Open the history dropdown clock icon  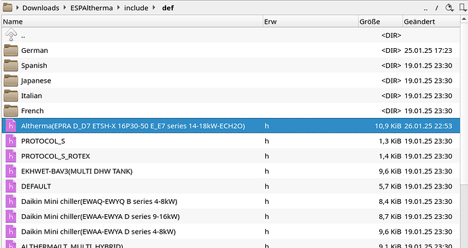(450, 7)
